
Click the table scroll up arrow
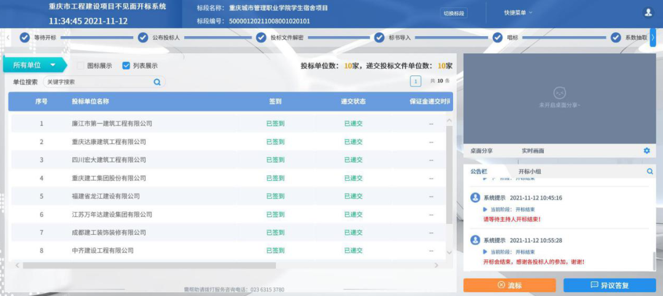point(449,121)
